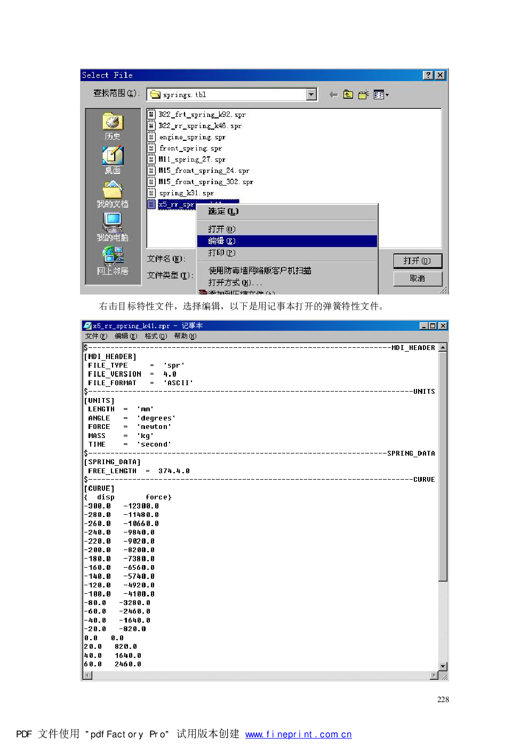Screen dimensions: 529x748
Task: Click the FILE_FORMAT = 'ASCII' line
Action: 140,383
